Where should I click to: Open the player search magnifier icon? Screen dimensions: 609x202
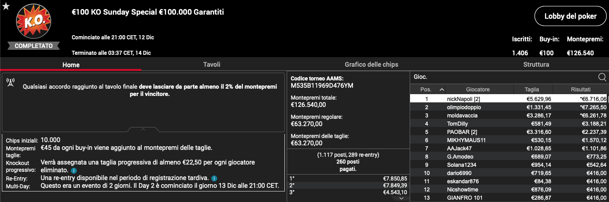pyautogui.click(x=602, y=77)
